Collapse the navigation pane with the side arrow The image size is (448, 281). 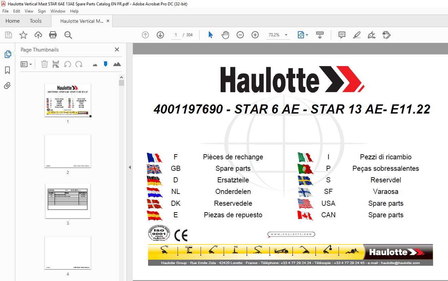point(129,167)
